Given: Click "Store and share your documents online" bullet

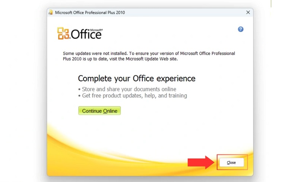Looking at the screenshot, I should [127, 89].
